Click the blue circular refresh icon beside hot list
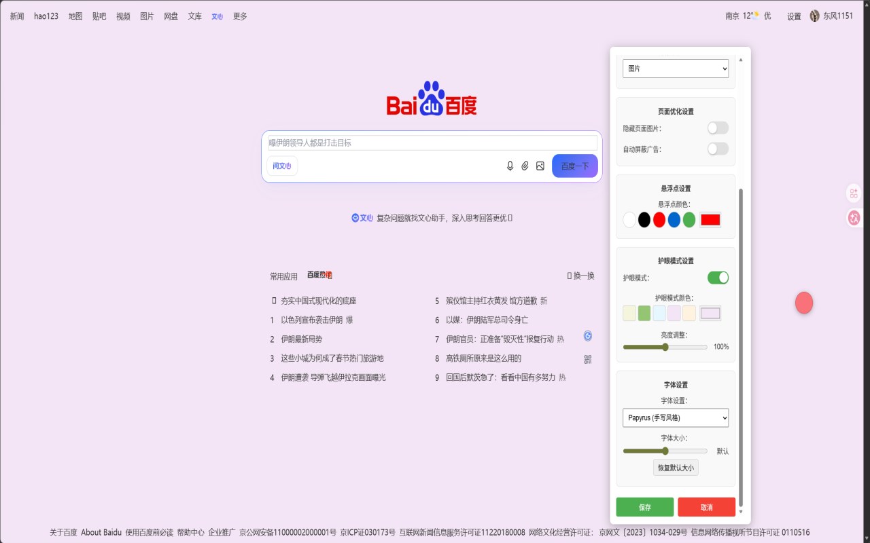The width and height of the screenshot is (870, 543). click(588, 335)
